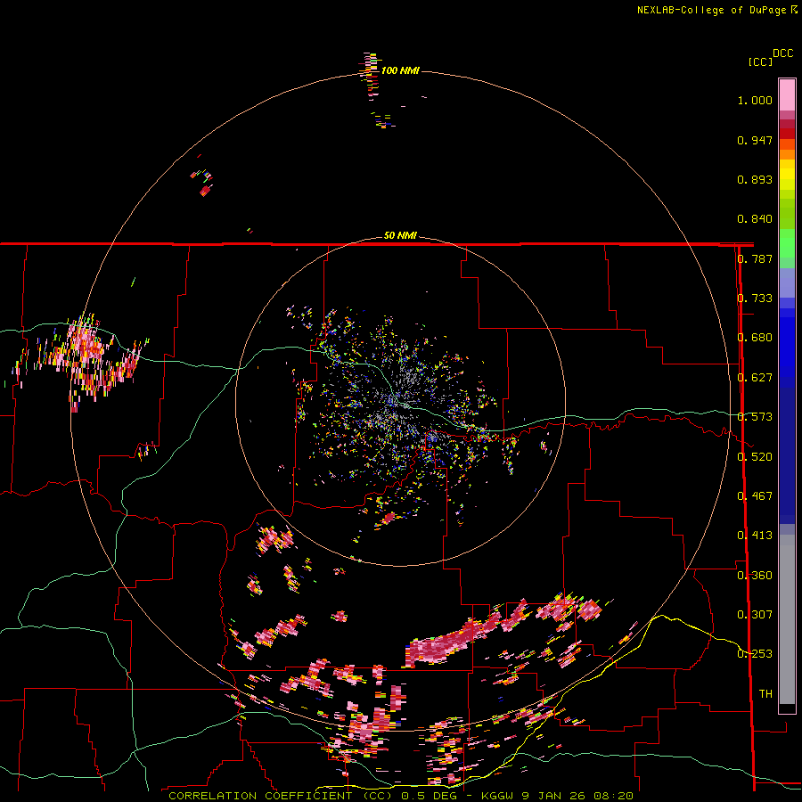The image size is (802, 802).
Task: Click the KGGW radar site ID in caption
Action: pyautogui.click(x=497, y=796)
